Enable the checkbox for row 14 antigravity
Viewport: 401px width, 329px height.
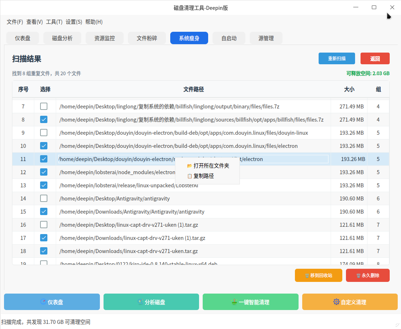[x=44, y=198]
